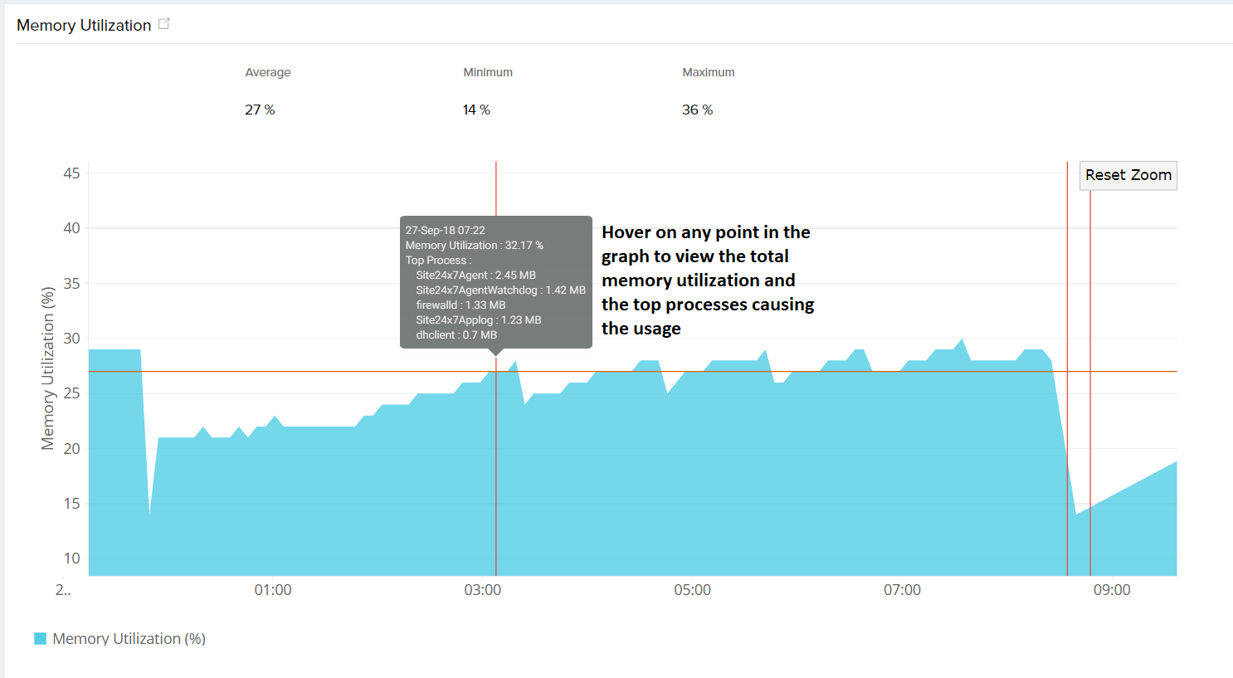This screenshot has height=678, width=1233.
Task: Click the Minimum stat label
Action: [x=488, y=72]
